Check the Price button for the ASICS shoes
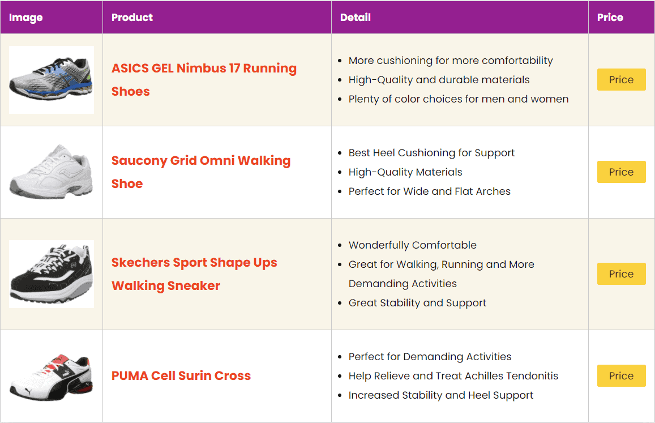 pos(621,79)
